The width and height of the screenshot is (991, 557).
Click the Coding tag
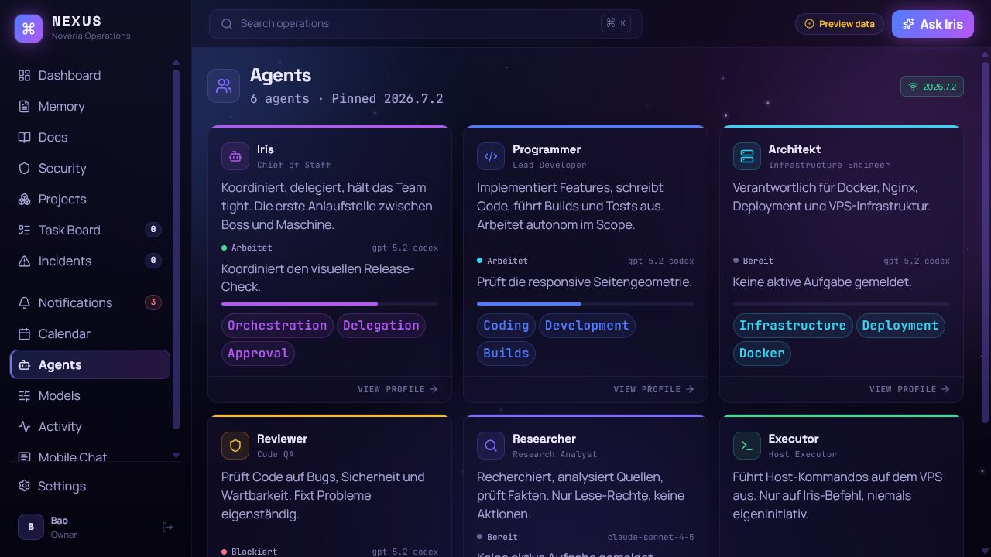(506, 326)
